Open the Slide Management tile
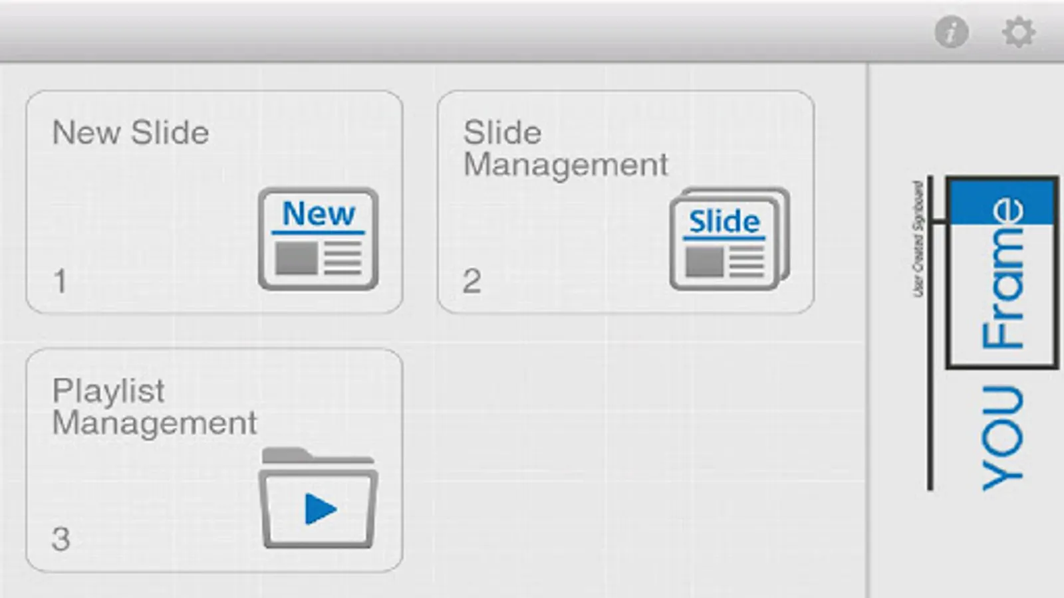Image resolution: width=1064 pixels, height=598 pixels. 625,199
